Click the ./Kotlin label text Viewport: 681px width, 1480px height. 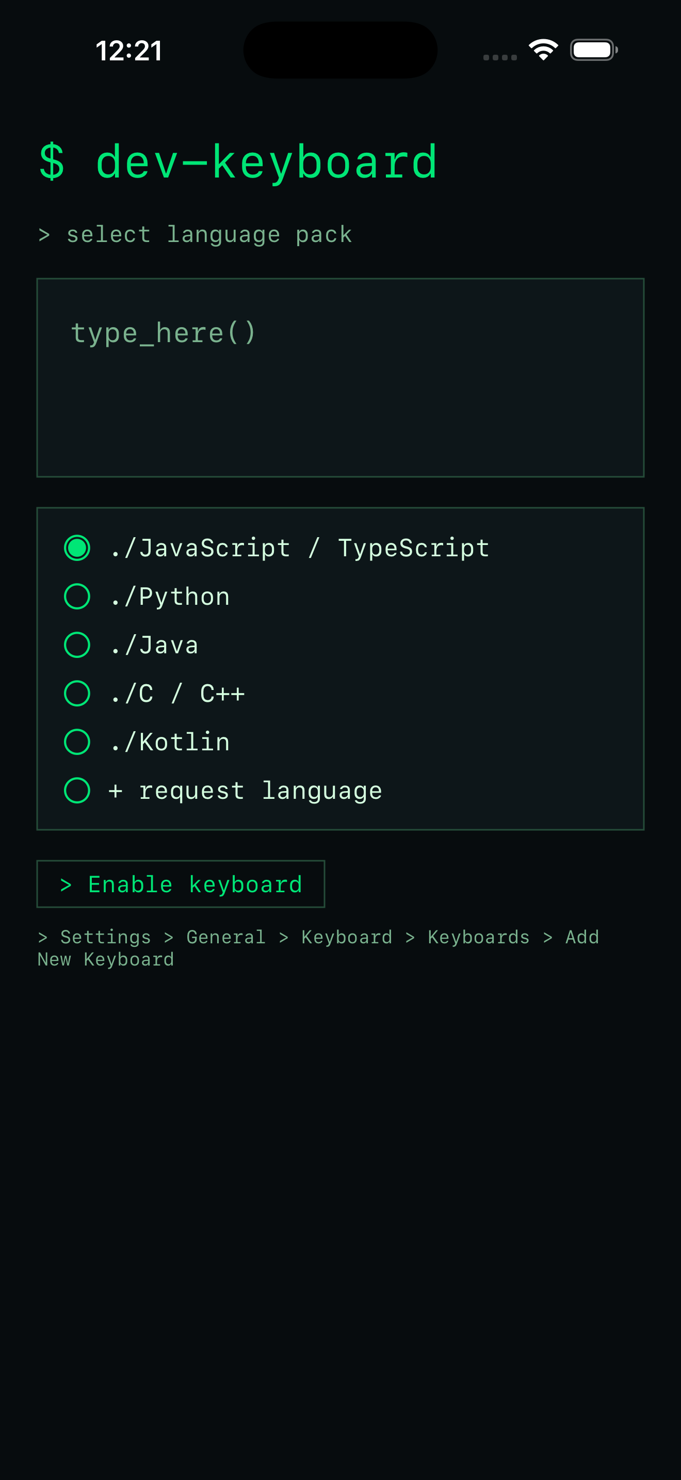pos(169,742)
